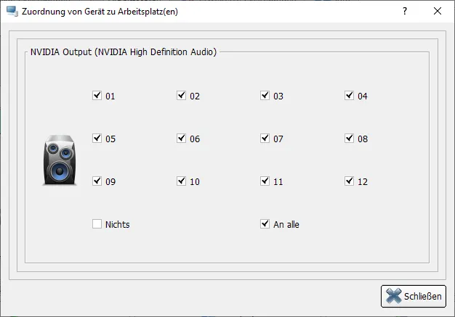455x317 pixels.
Task: Toggle workstation 11 checkbox
Action: point(265,181)
